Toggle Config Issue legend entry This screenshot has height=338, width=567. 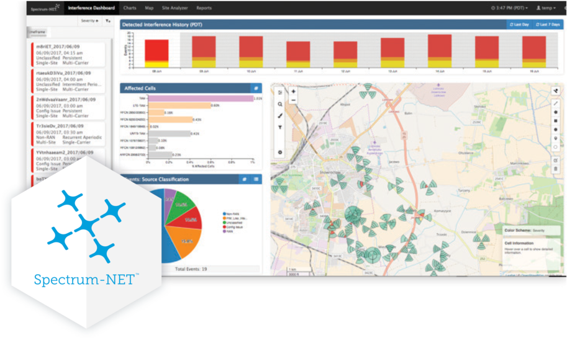[x=233, y=227]
